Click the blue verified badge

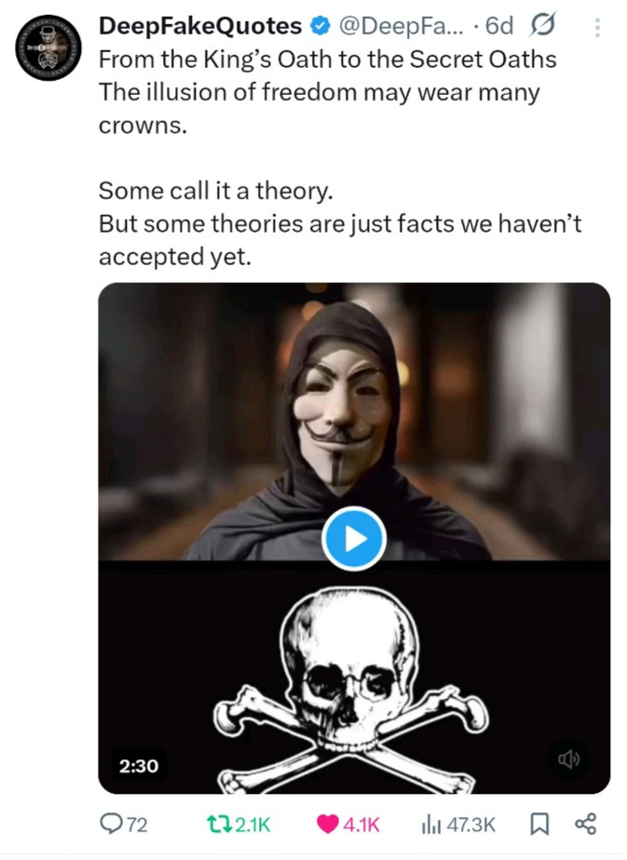[320, 25]
